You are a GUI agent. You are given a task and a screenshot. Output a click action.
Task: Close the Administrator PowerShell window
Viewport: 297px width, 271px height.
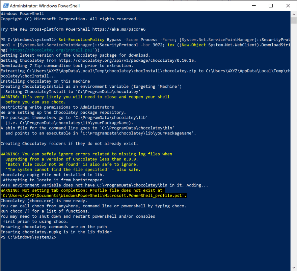pyautogui.click(x=288, y=6)
